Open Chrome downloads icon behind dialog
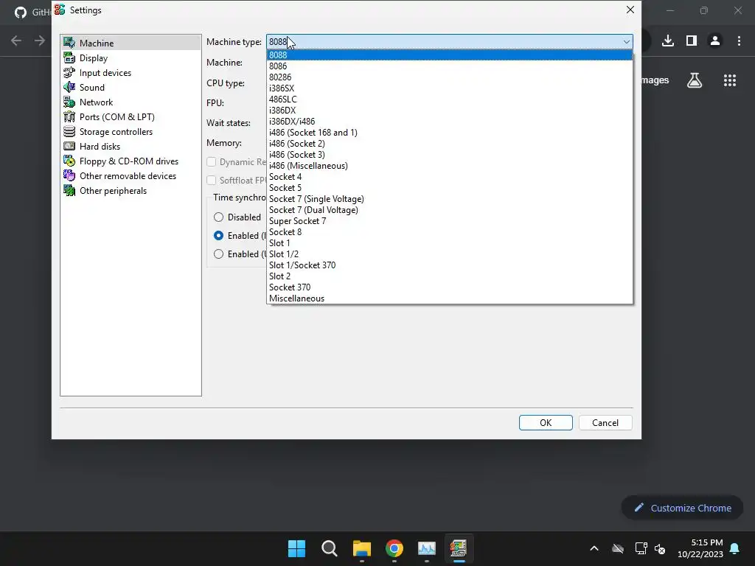The width and height of the screenshot is (755, 566). 668,41
